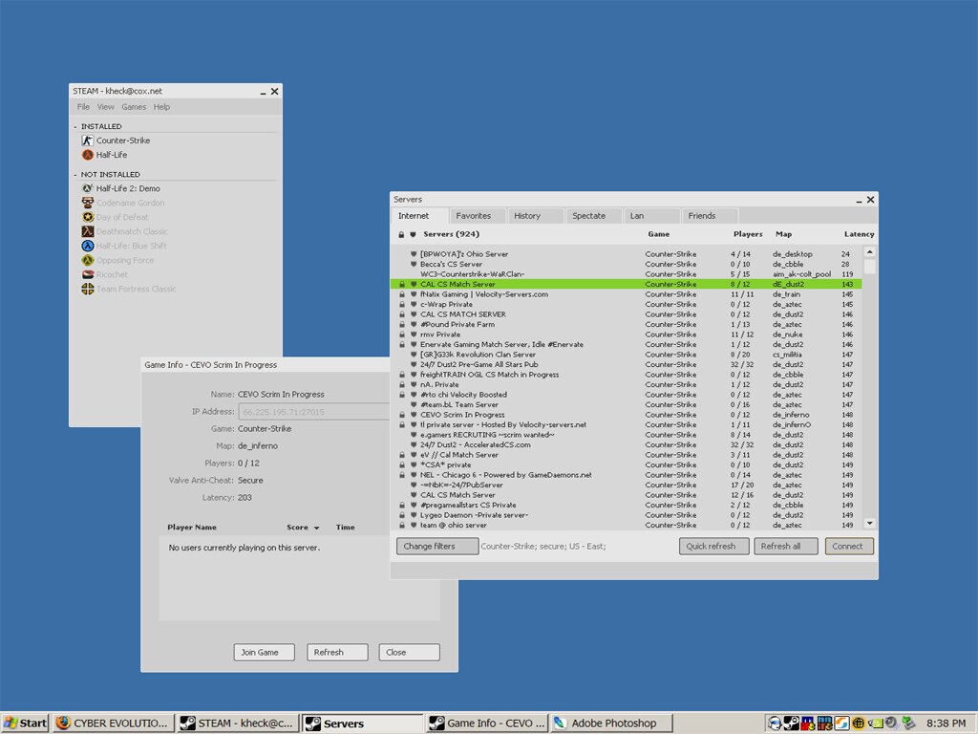Click the Deathmatch Classic game icon
Image resolution: width=978 pixels, height=734 pixels.
coord(87,231)
